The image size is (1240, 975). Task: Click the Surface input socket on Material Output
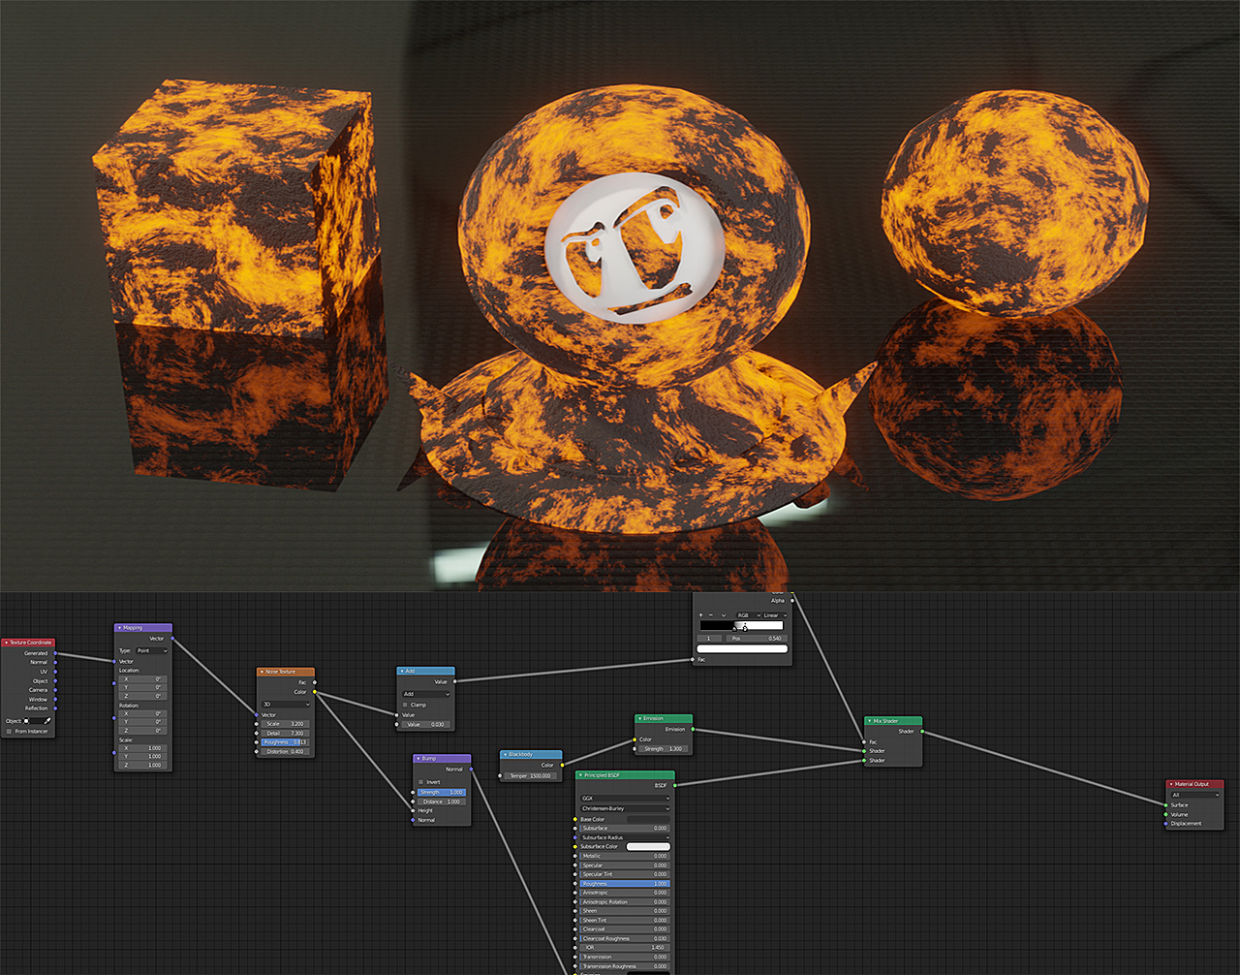pyautogui.click(x=1165, y=805)
